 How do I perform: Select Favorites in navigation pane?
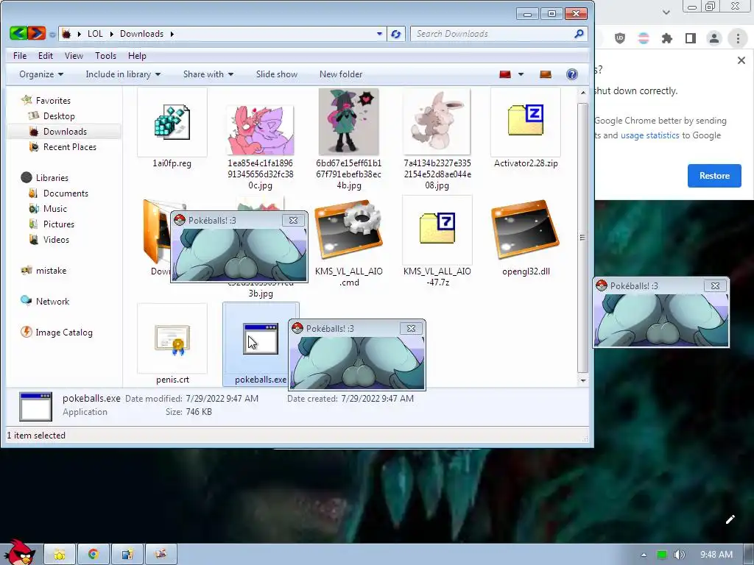53,100
